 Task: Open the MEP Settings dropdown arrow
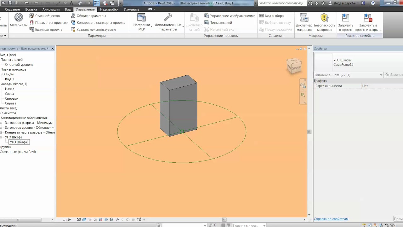click(x=151, y=27)
